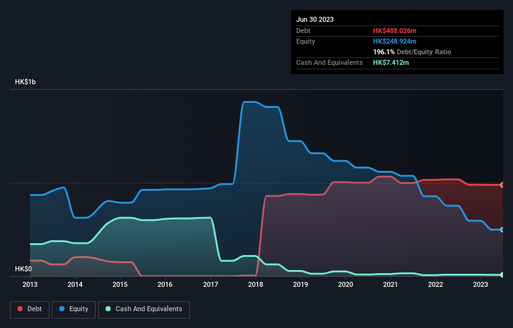
Task: Click the Debt row label in tooltip
Action: click(303, 31)
